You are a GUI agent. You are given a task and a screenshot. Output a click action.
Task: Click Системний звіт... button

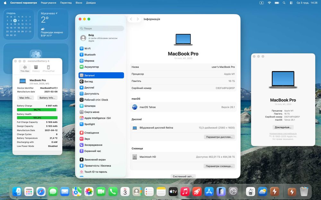pos(183,176)
